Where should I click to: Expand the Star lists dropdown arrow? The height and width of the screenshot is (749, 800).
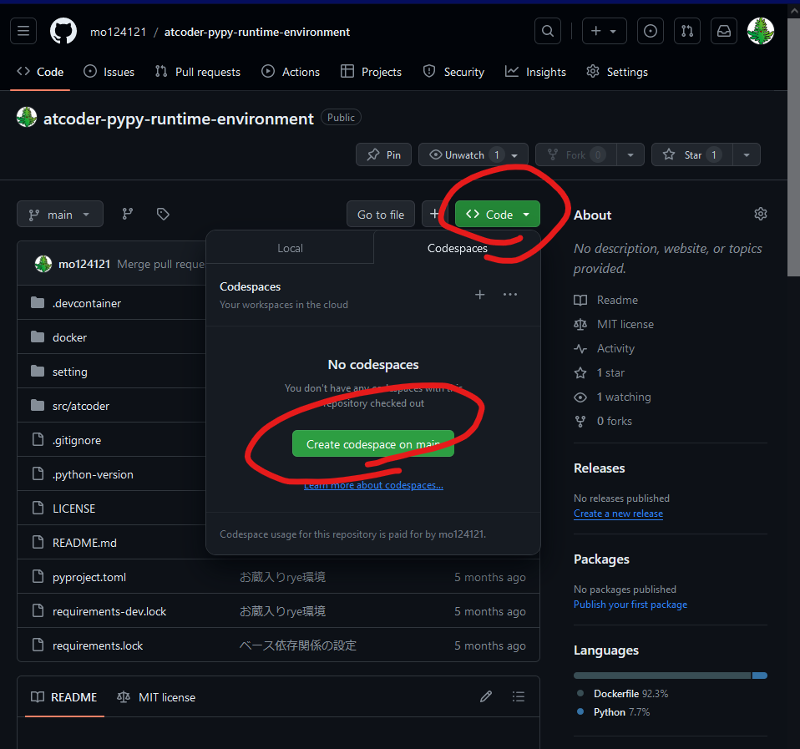[747, 154]
